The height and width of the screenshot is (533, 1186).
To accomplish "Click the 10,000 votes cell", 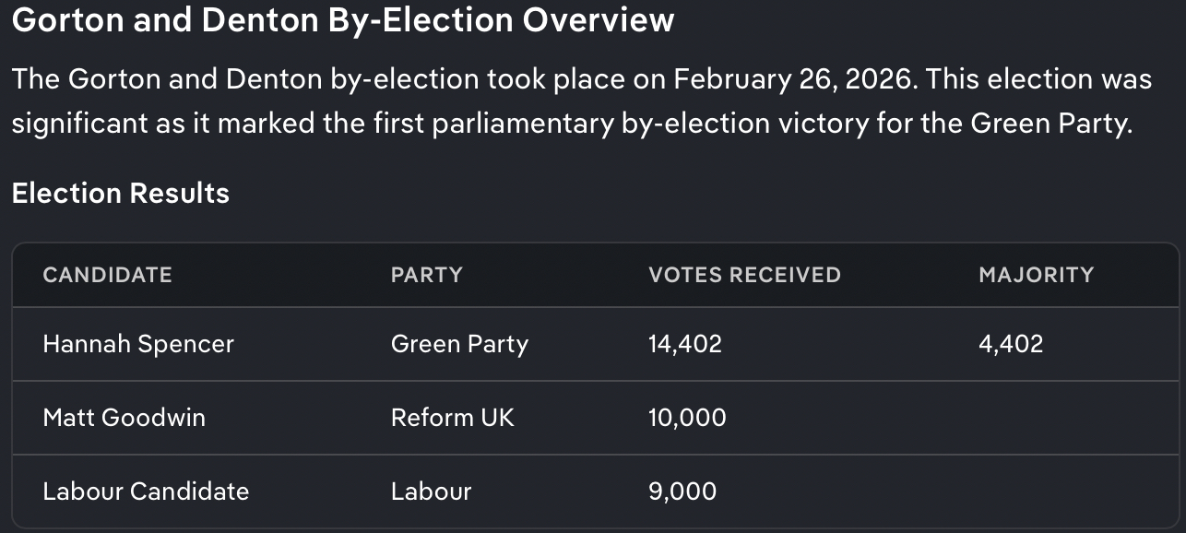I will (687, 418).
